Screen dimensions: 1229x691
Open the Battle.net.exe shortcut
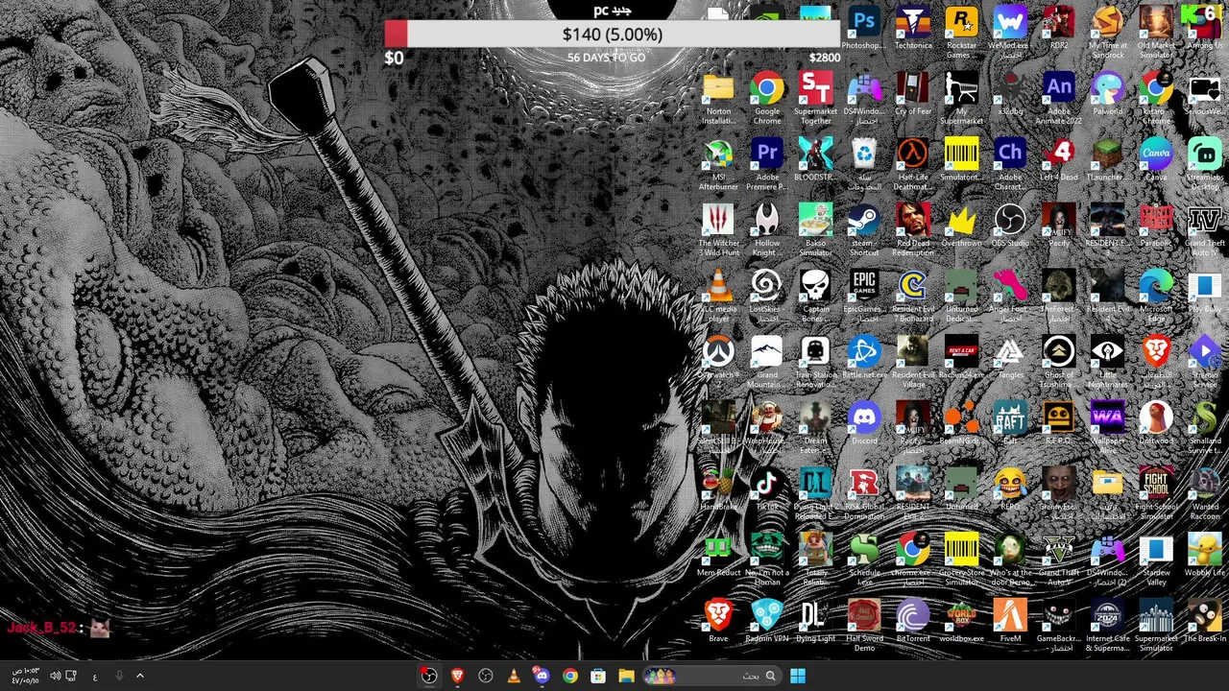pos(864,359)
